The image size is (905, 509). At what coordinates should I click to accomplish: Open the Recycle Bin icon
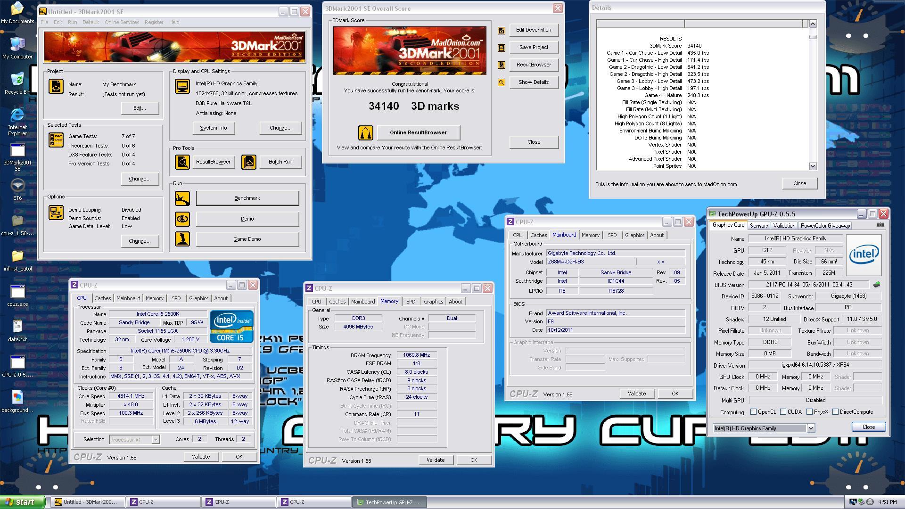(17, 83)
